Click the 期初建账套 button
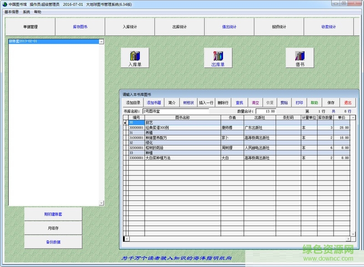 pyautogui.click(x=53, y=214)
